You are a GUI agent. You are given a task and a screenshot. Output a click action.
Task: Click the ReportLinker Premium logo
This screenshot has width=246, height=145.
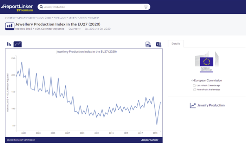[x=18, y=7]
